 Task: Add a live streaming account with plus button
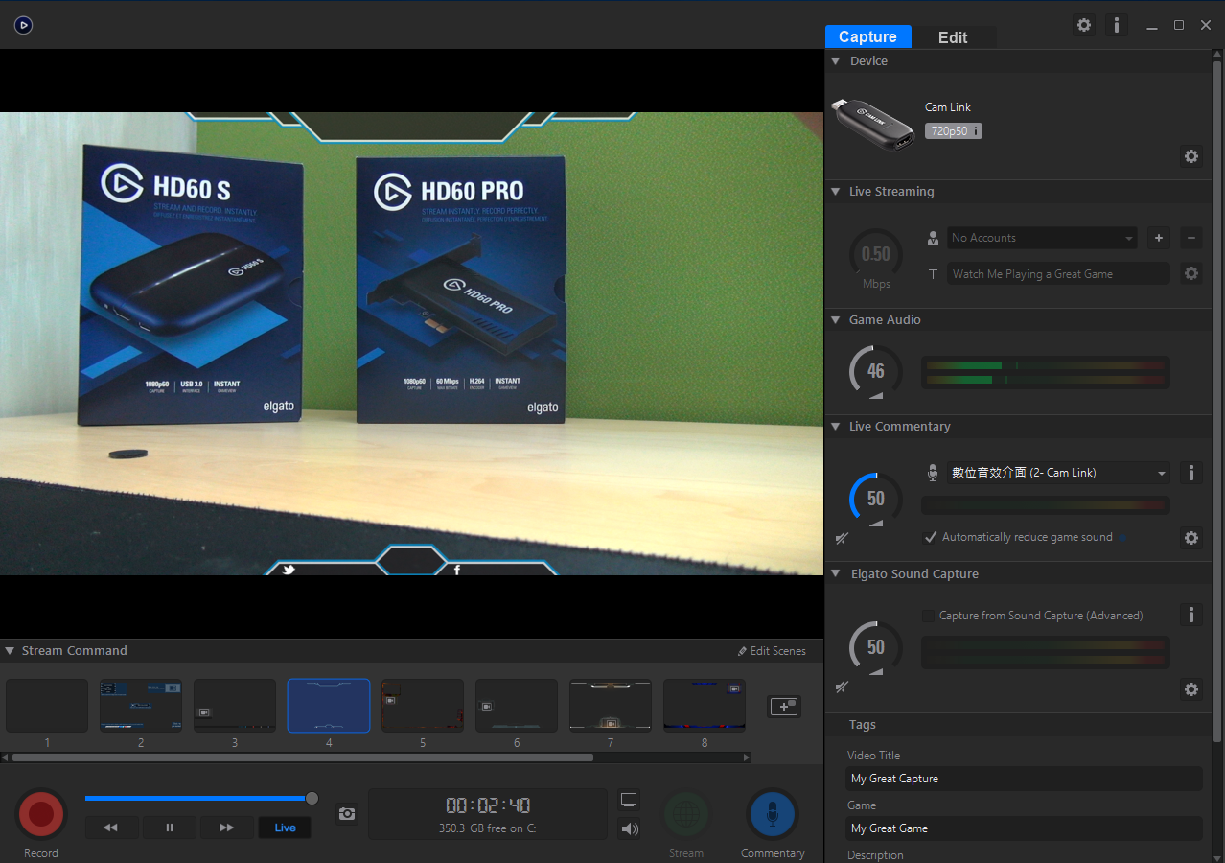pos(1159,238)
